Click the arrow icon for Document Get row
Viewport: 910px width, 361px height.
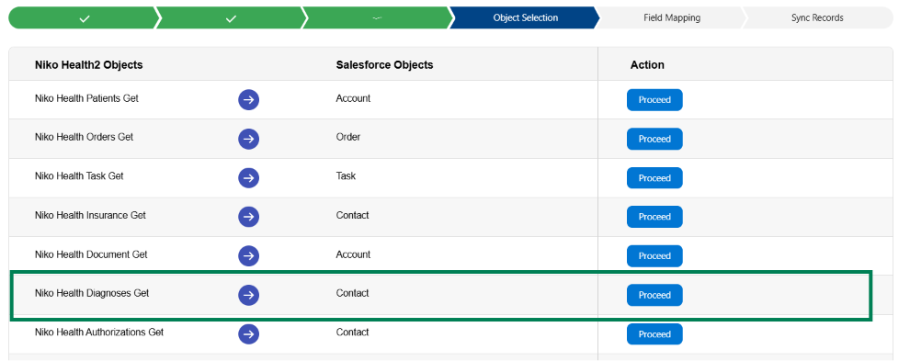[x=248, y=256]
